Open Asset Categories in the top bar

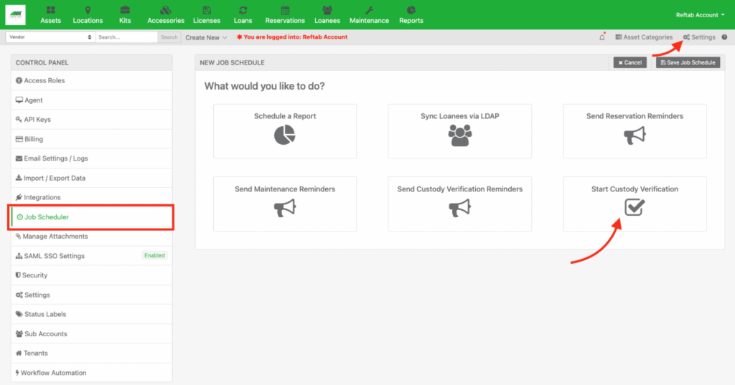[x=644, y=37]
